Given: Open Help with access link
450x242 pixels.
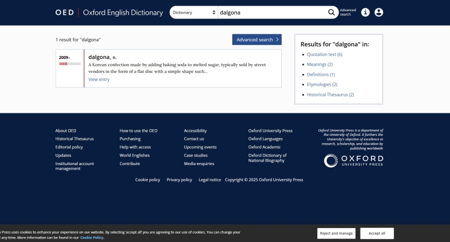Looking at the screenshot, I should (135, 147).
